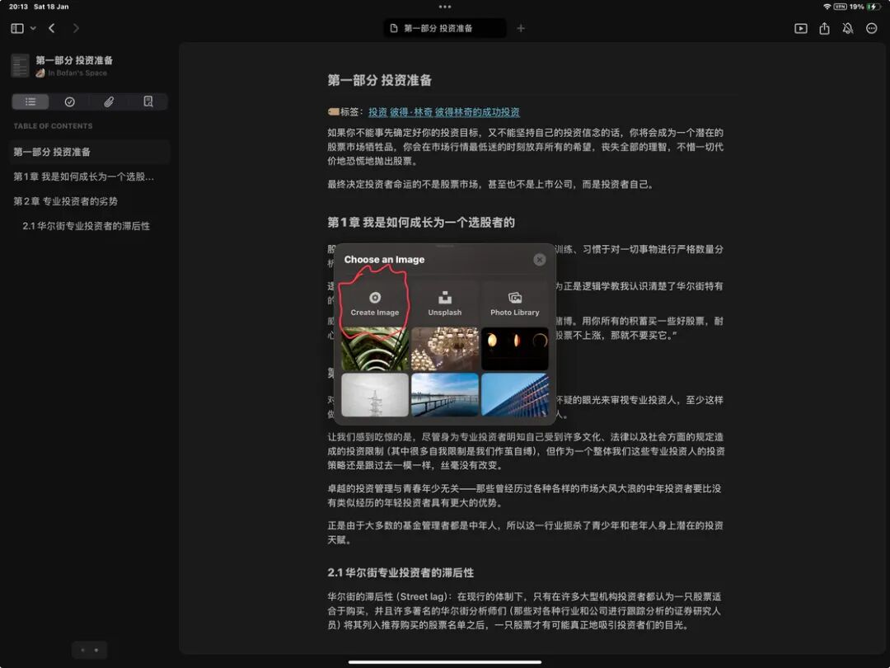This screenshot has width=890, height=668.
Task: Tap the battery status indicator
Action: tap(874, 7)
